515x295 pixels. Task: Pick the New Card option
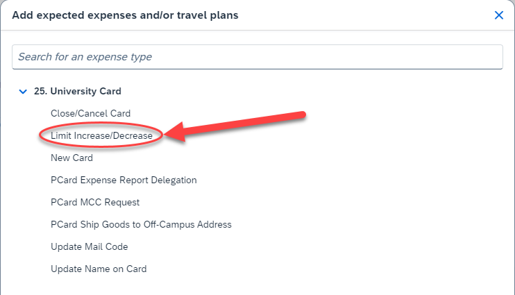[71, 158]
